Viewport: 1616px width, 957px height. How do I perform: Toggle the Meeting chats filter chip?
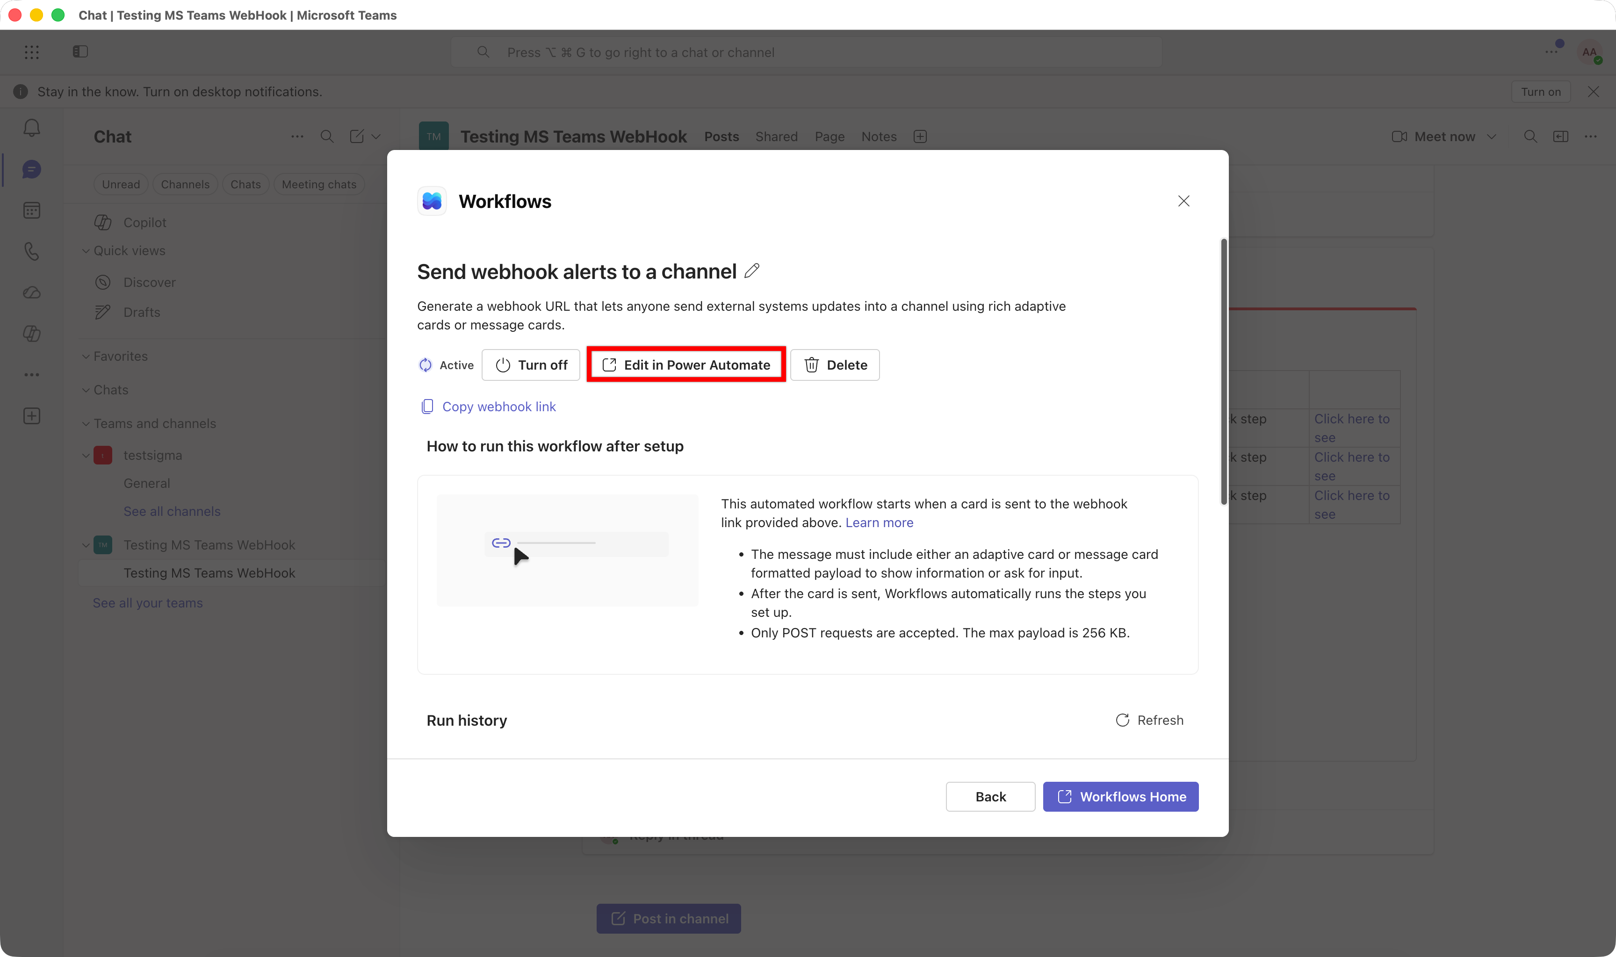tap(319, 185)
